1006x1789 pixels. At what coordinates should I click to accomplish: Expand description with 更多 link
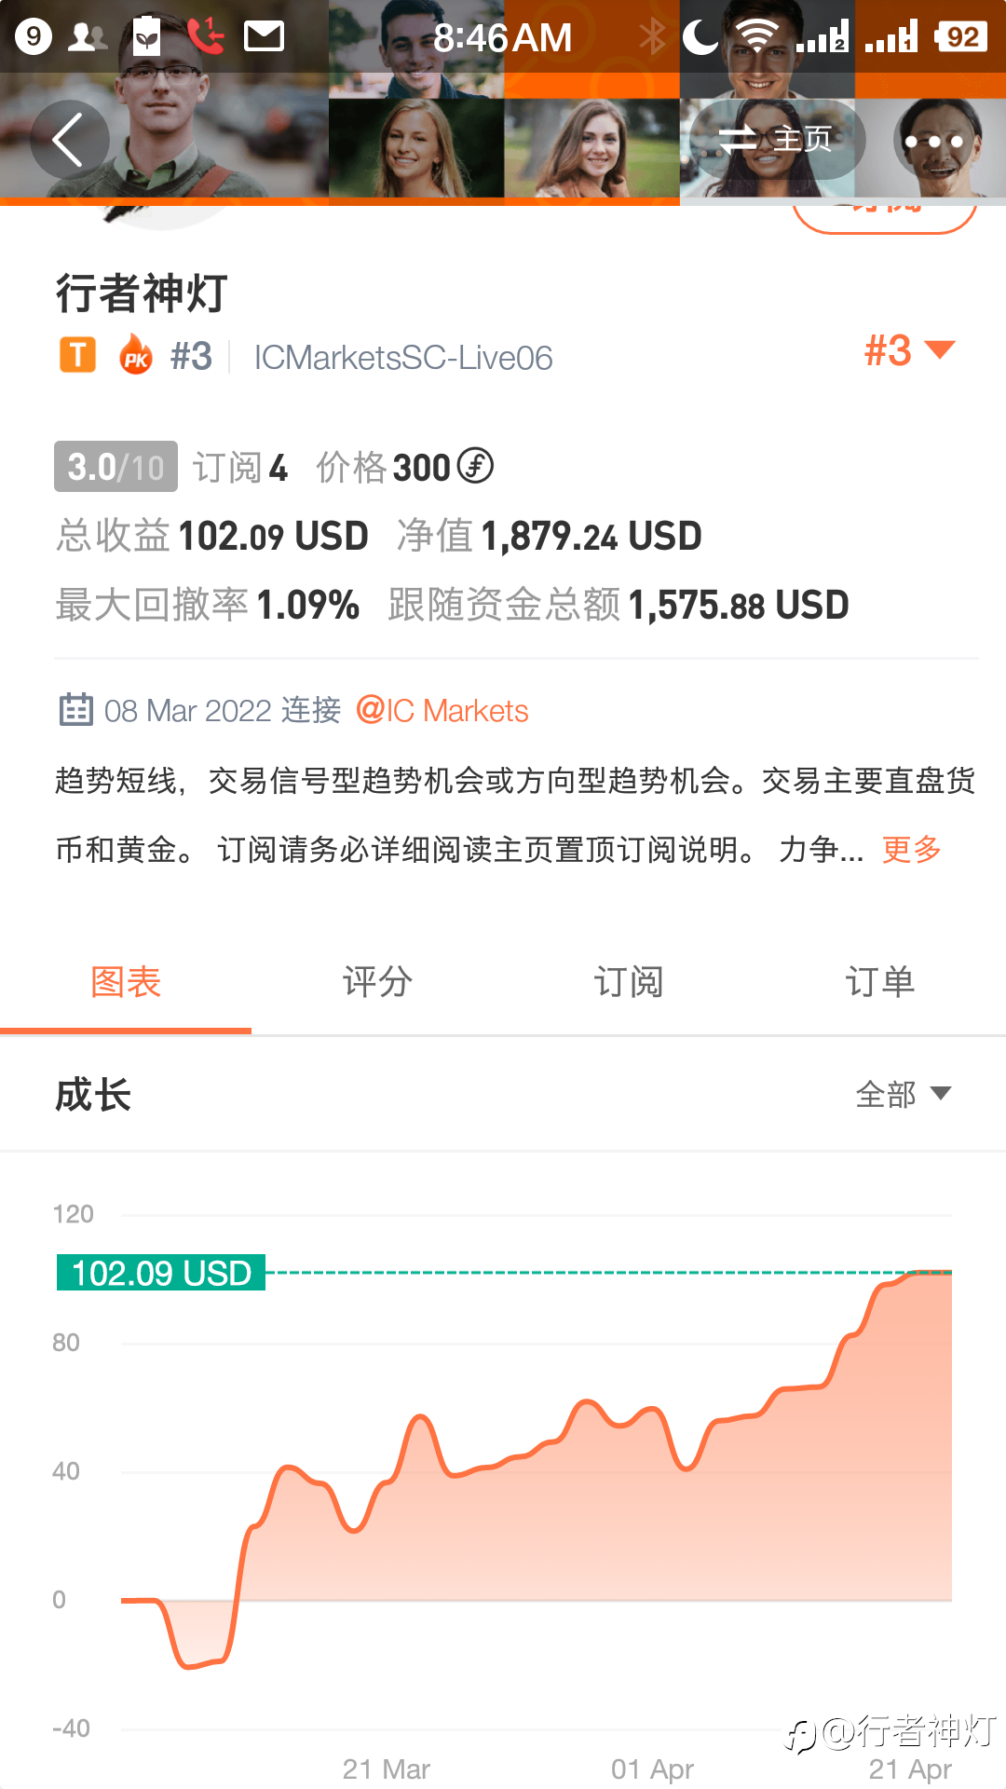[912, 849]
